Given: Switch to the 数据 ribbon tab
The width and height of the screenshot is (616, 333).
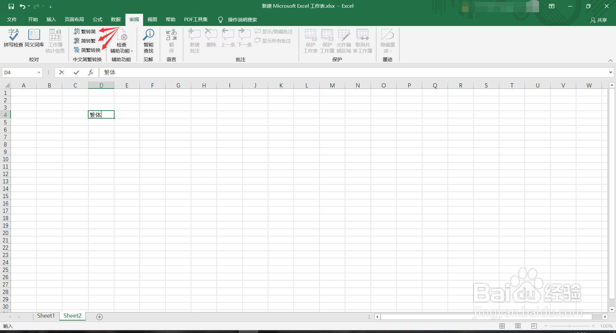Looking at the screenshot, I should tap(116, 20).
